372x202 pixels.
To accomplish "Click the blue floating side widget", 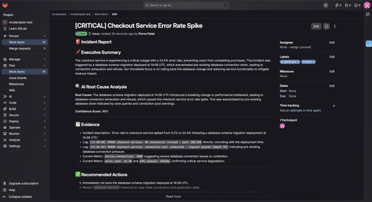I will click(369, 44).
